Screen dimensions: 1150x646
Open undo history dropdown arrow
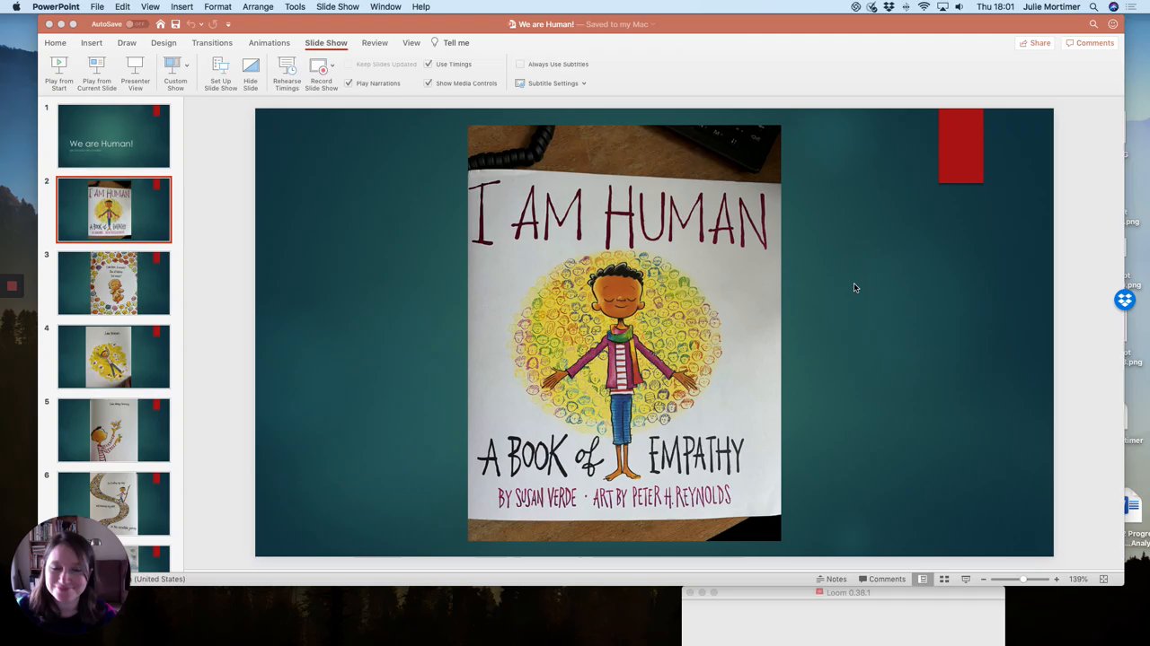(x=199, y=24)
